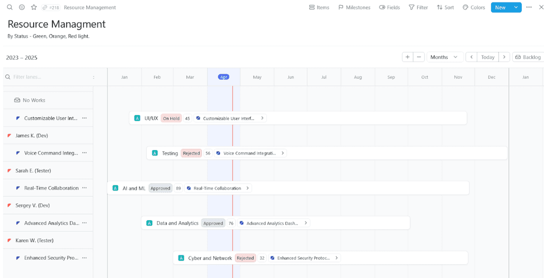
Task: Open the three-dot more options menu
Action: [x=529, y=7]
